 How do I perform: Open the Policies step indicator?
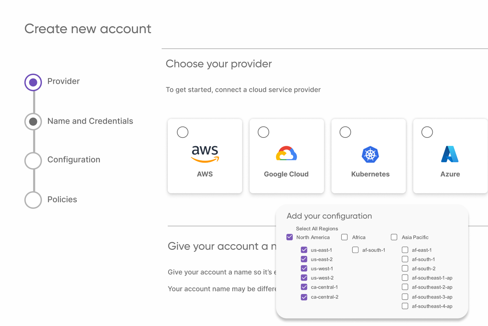[x=33, y=200]
